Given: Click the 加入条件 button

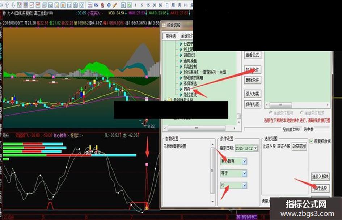Looking at the screenshot, I should point(252,70).
